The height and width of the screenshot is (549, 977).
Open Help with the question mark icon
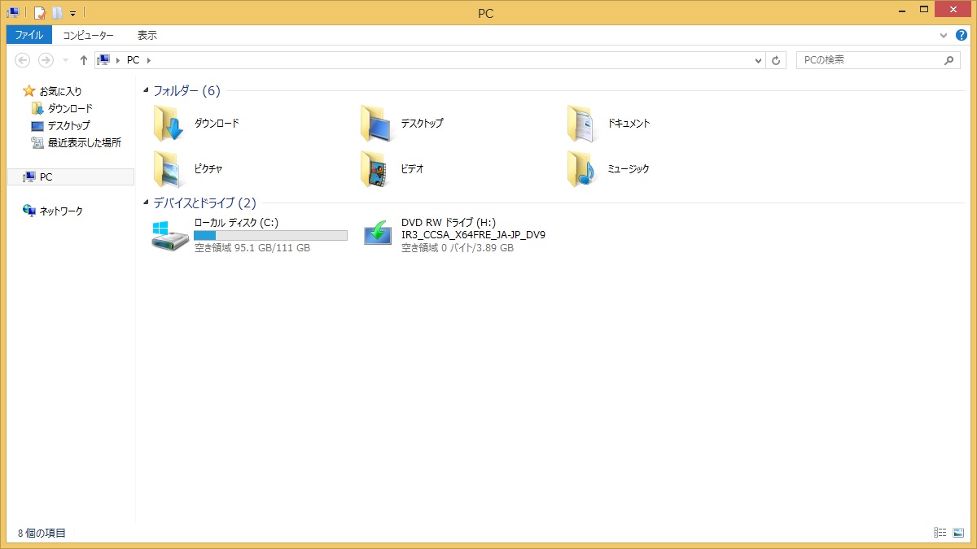click(962, 35)
